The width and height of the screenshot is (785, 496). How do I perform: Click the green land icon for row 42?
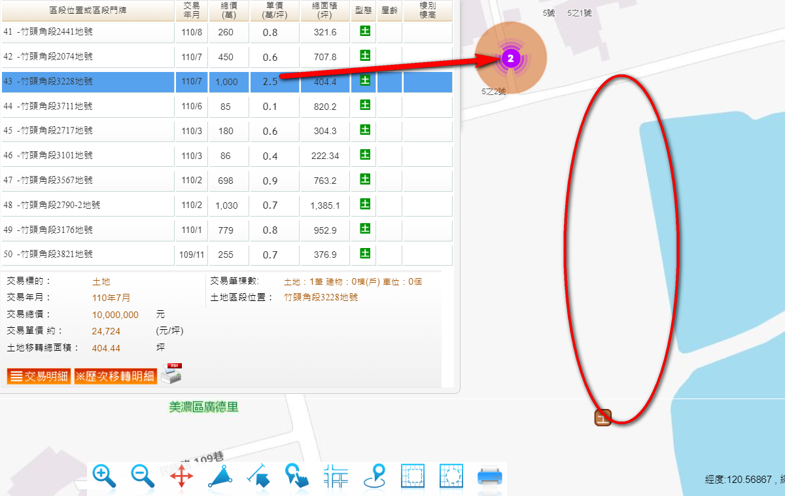click(x=365, y=56)
